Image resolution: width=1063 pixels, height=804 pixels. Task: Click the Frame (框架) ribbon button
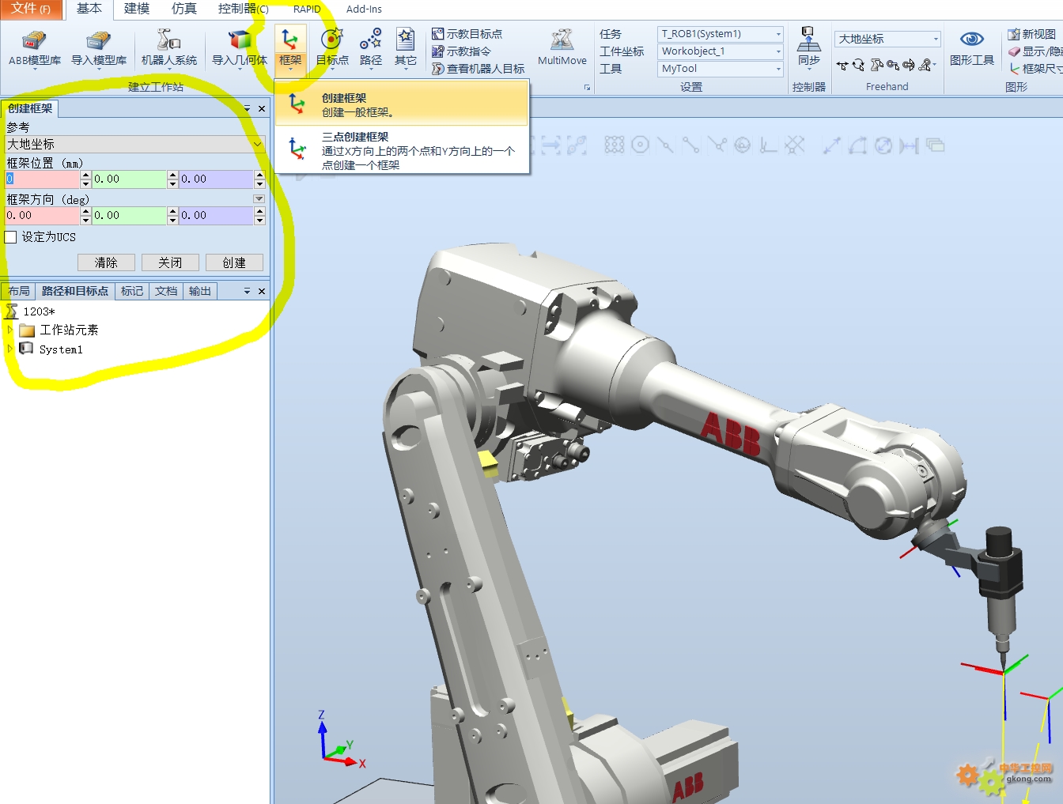[x=290, y=50]
